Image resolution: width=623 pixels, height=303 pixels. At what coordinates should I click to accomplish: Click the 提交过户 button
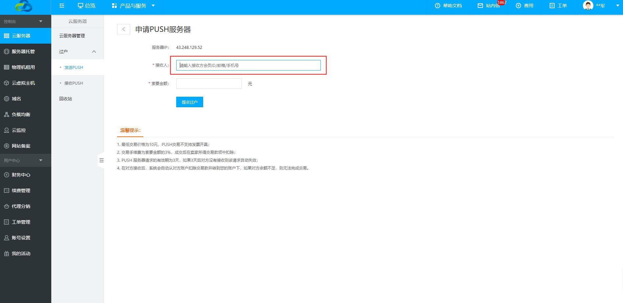click(x=189, y=102)
